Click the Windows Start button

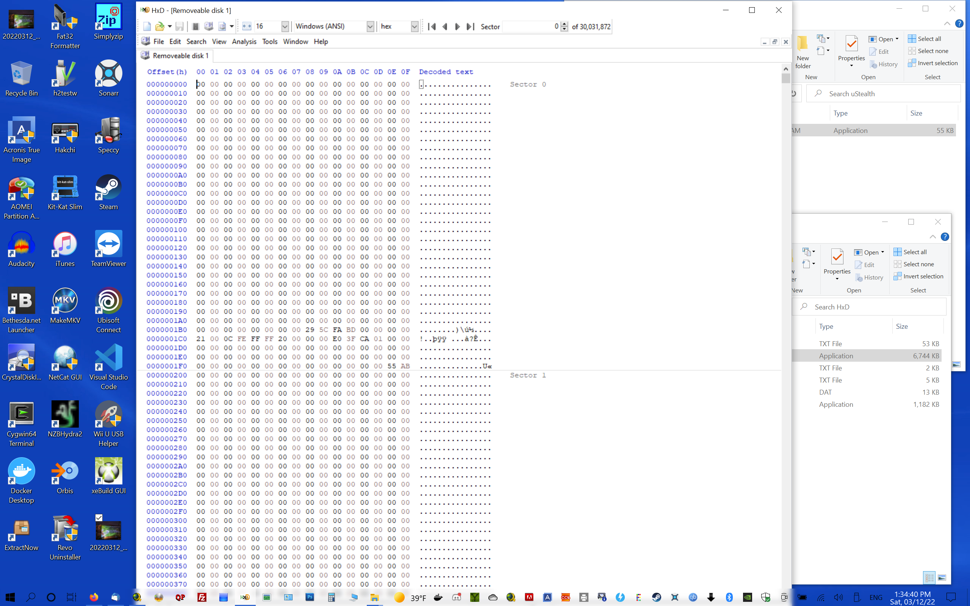(11, 597)
